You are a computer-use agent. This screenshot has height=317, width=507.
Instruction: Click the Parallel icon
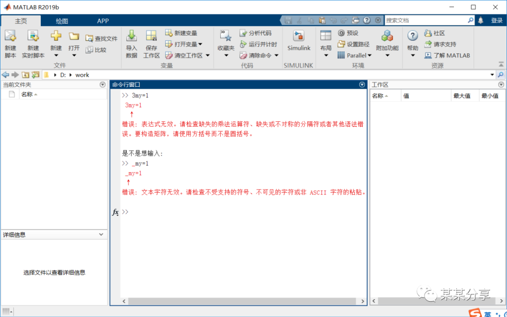341,55
